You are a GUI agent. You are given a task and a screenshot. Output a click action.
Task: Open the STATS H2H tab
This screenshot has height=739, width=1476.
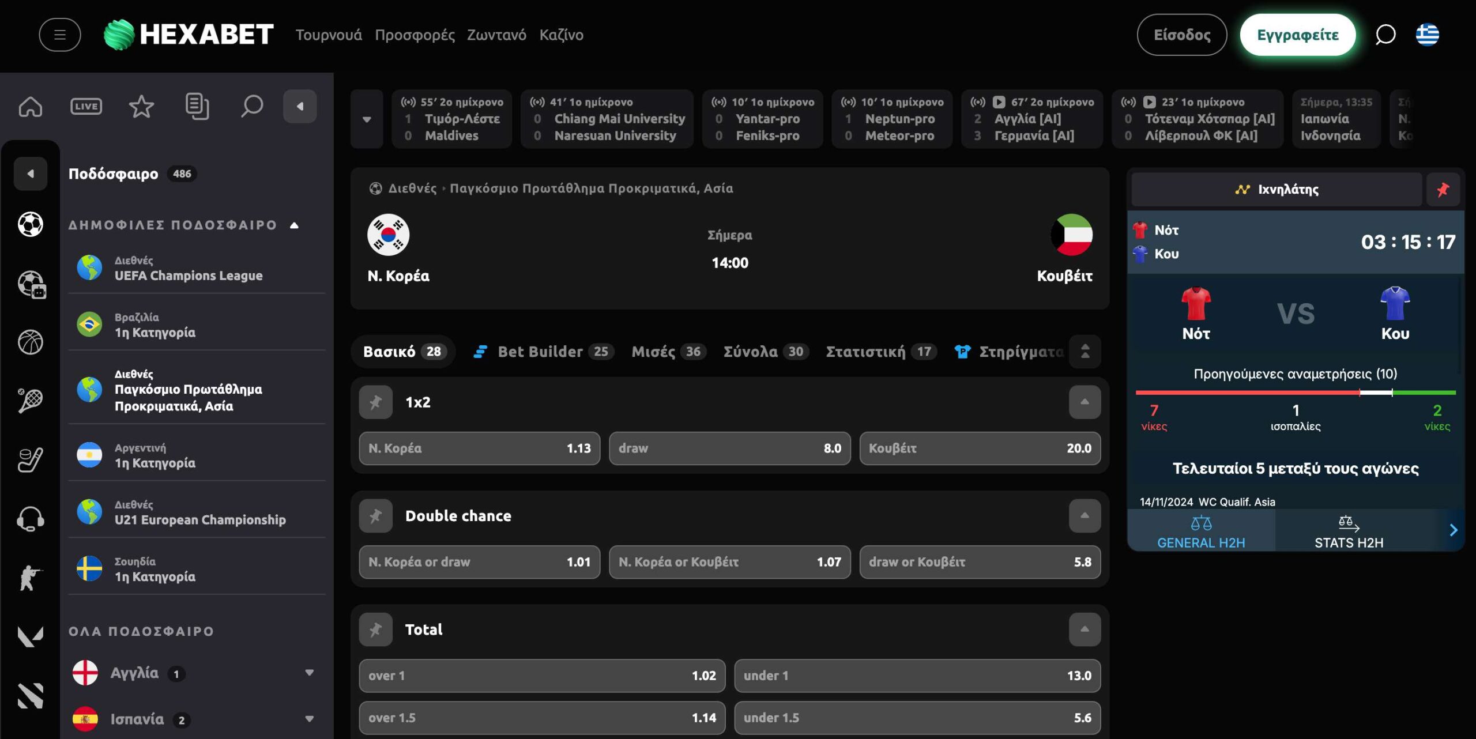click(1349, 531)
